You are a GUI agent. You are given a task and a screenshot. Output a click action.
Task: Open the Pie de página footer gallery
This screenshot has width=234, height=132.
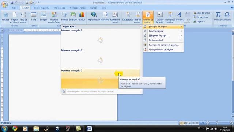click(138, 18)
